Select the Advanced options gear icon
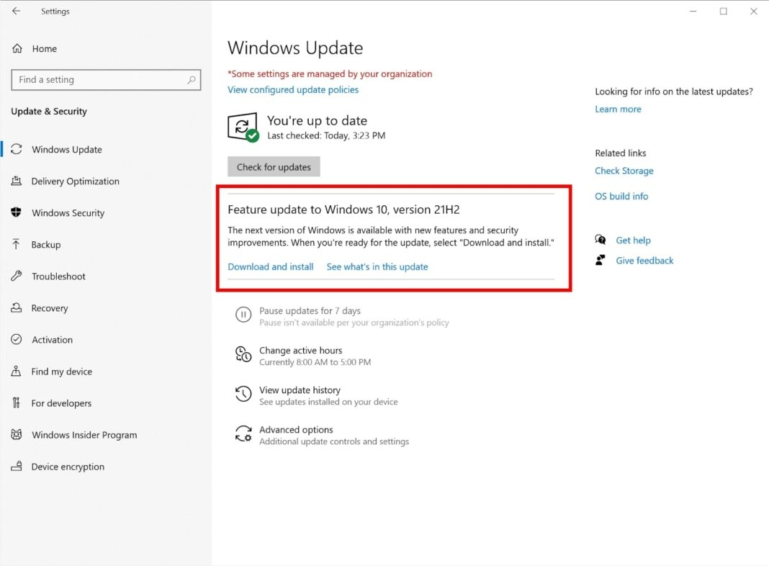Screen dimensions: 769x566 pos(243,434)
